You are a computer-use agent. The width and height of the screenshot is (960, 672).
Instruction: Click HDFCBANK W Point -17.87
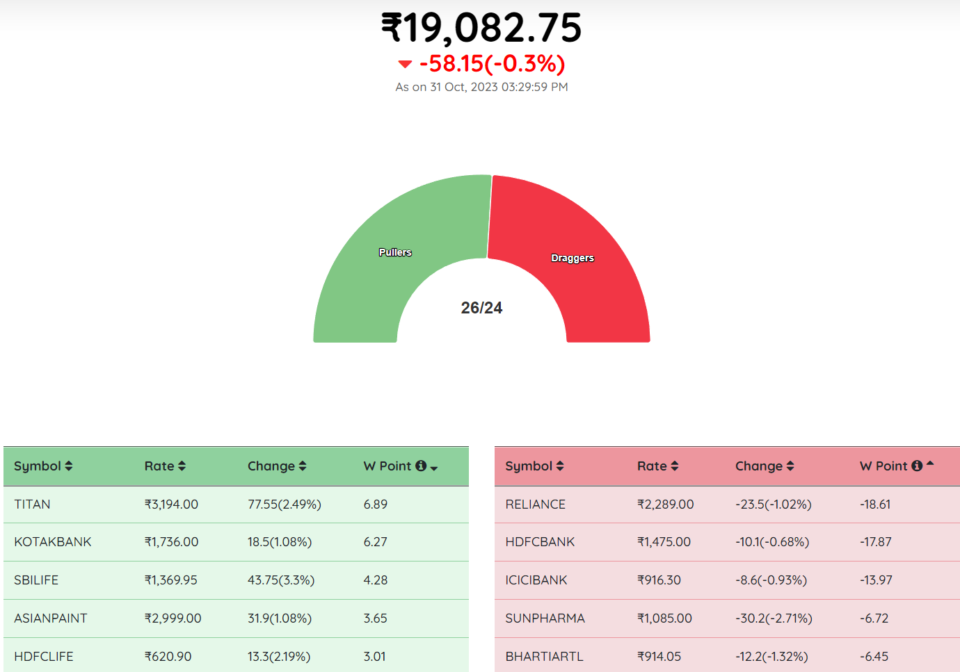click(x=876, y=542)
